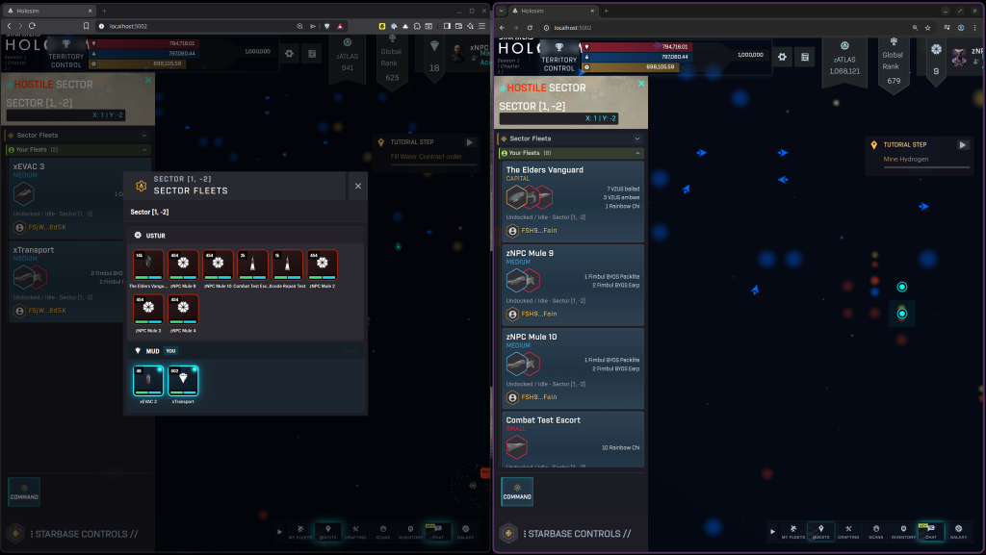Toggle selection of the xTransport fleet thumbnail

183,380
